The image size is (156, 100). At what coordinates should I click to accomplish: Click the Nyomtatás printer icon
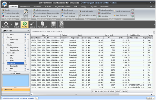(6, 24)
